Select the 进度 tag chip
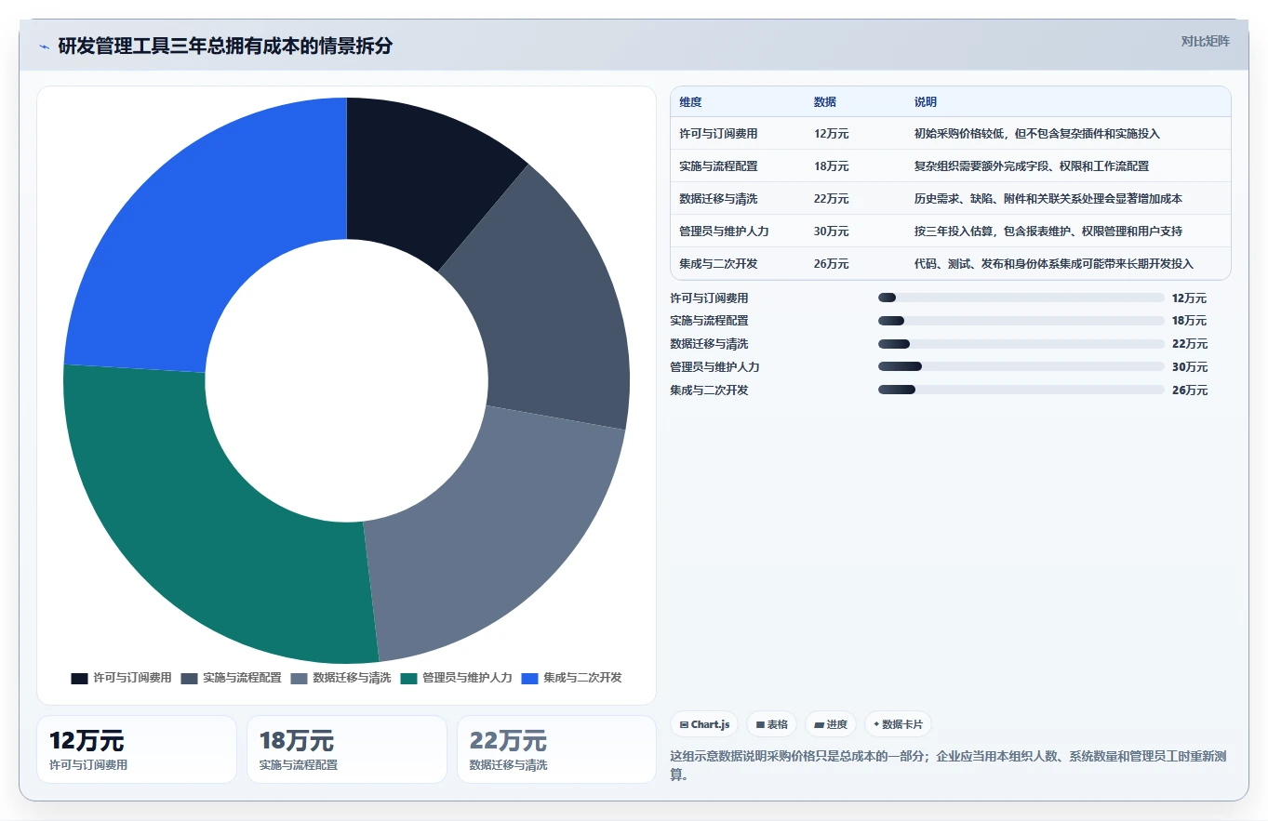 point(830,724)
